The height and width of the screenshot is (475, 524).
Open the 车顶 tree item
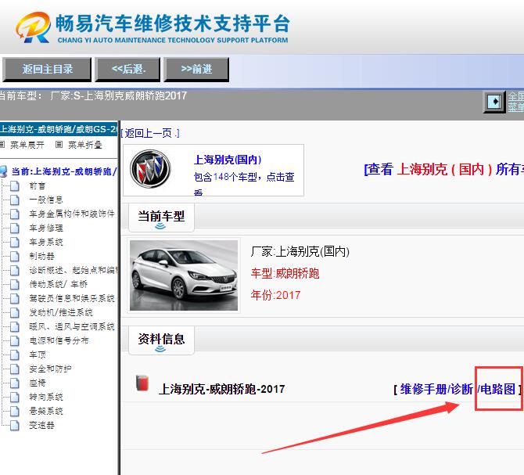[37, 354]
